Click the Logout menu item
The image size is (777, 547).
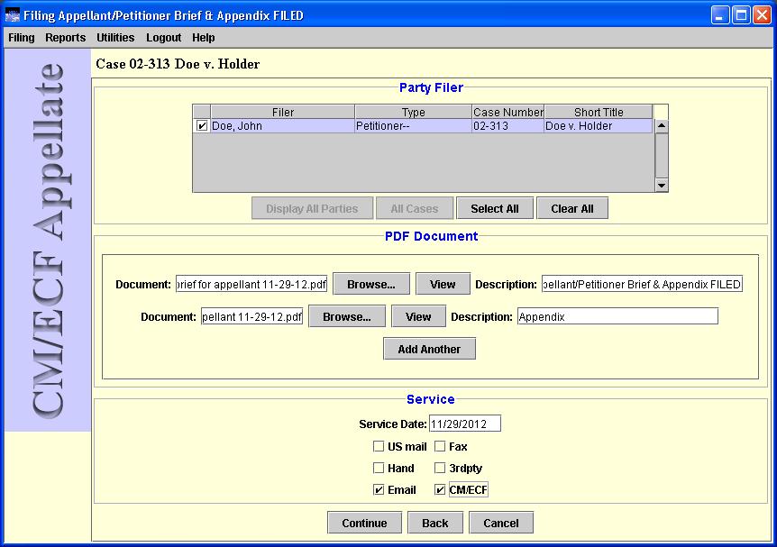click(x=163, y=38)
